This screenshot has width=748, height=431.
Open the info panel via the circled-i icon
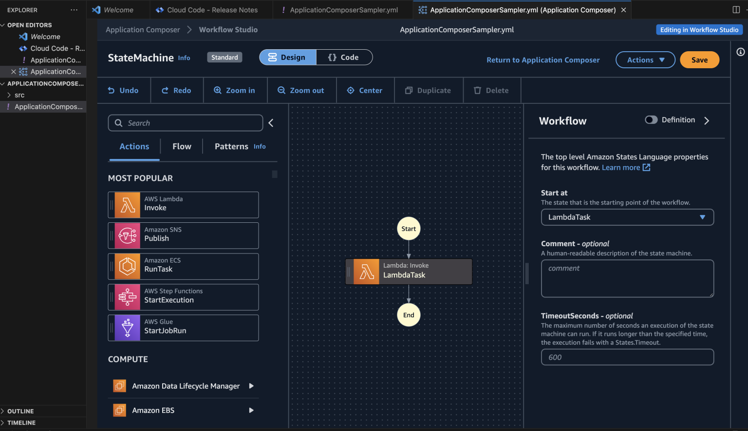pos(741,52)
